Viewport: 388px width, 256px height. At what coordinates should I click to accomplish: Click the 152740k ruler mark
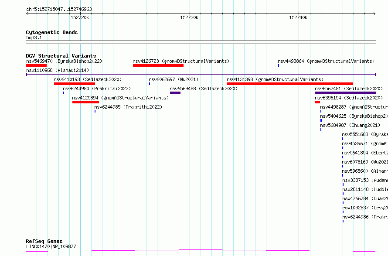coord(298,17)
